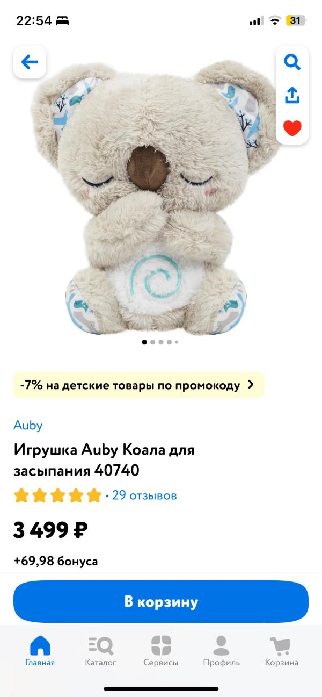Open the Профиль tab icon
Screen dimensions: 322x697
click(221, 645)
